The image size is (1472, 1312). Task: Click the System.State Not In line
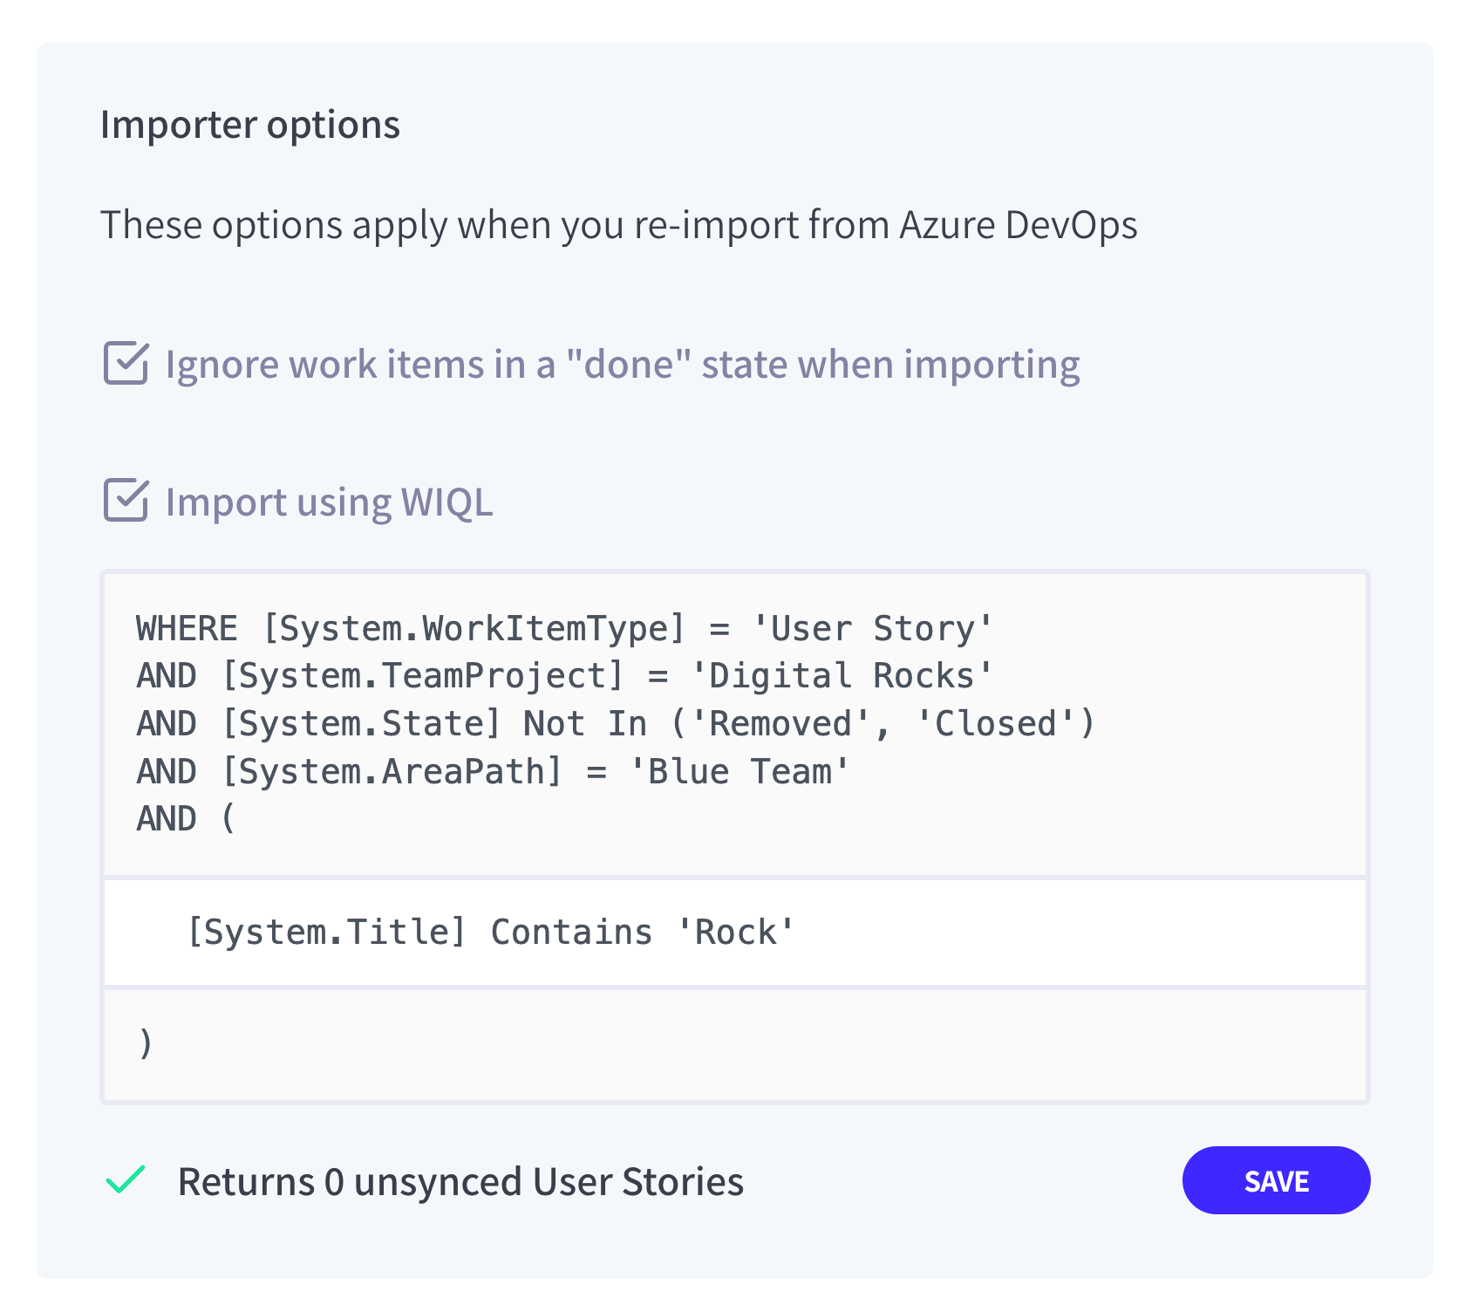[616, 724]
